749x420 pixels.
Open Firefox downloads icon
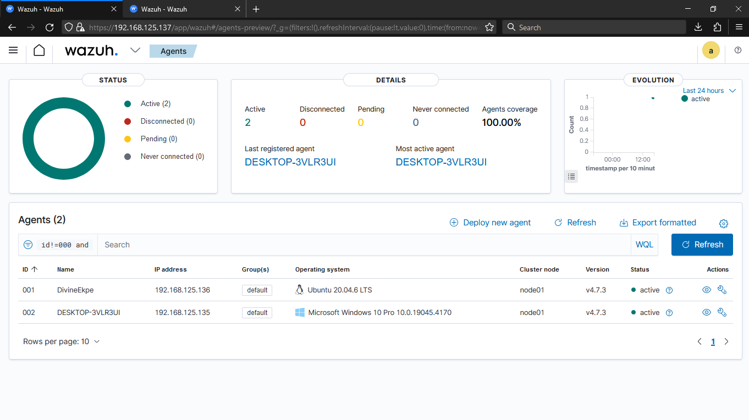point(698,27)
